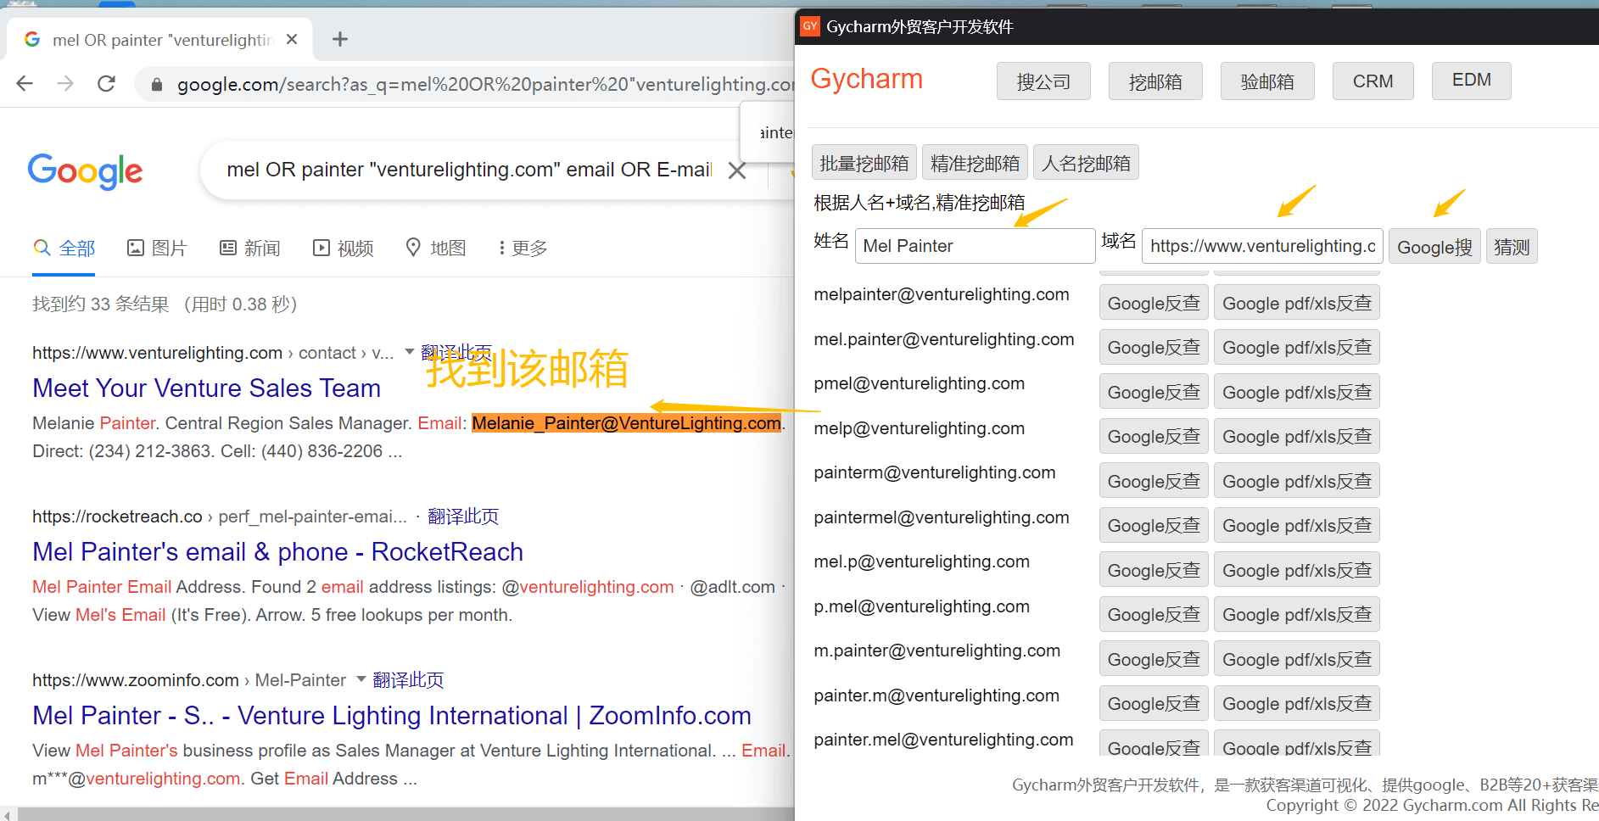
Task: Switch to 新闻 news results
Action: pyautogui.click(x=249, y=248)
